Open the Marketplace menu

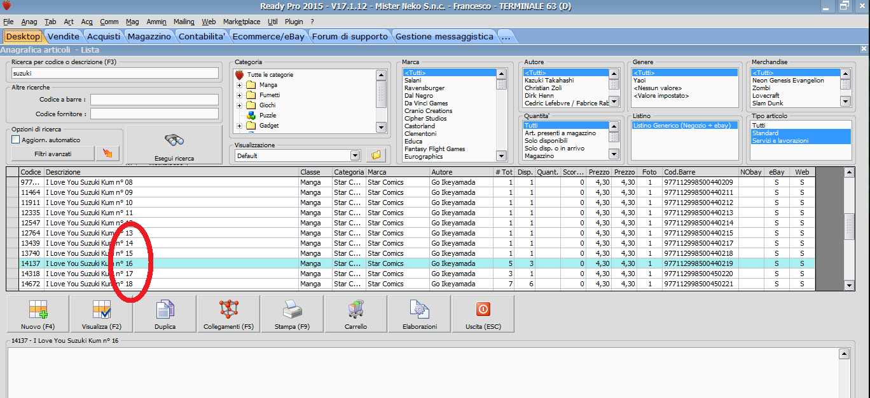point(242,22)
